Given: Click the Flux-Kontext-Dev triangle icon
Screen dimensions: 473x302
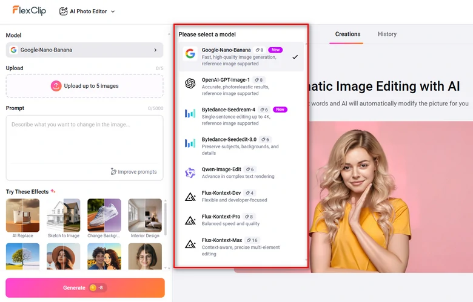Looking at the screenshot, I should (x=190, y=197).
